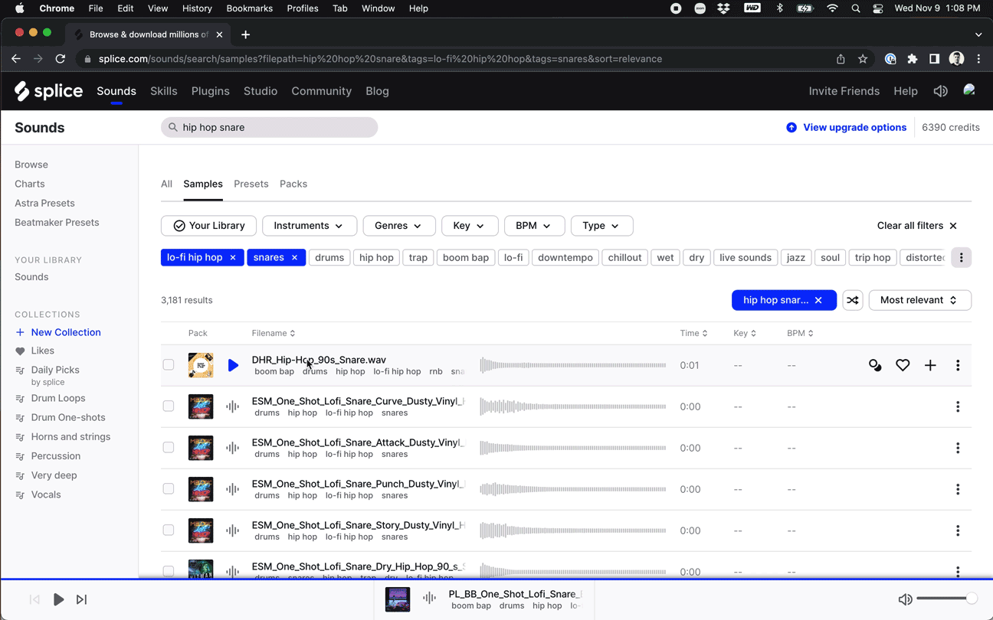Open View upgrade options
This screenshot has height=620, width=993.
click(x=854, y=127)
